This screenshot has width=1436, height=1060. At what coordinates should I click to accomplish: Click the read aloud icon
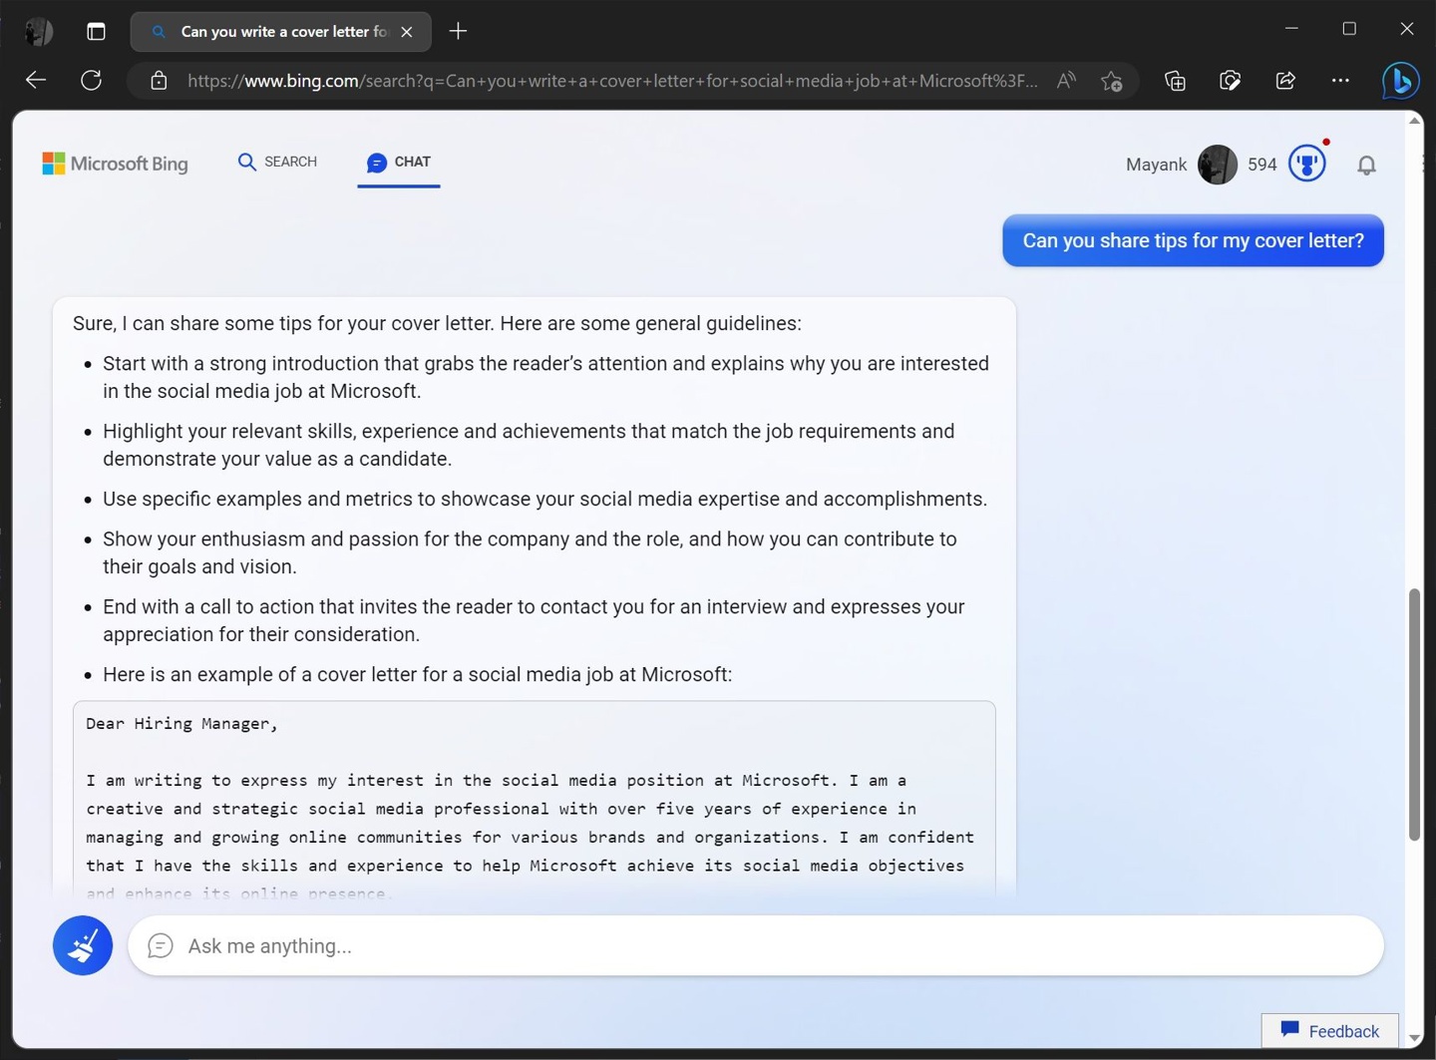tap(1064, 81)
